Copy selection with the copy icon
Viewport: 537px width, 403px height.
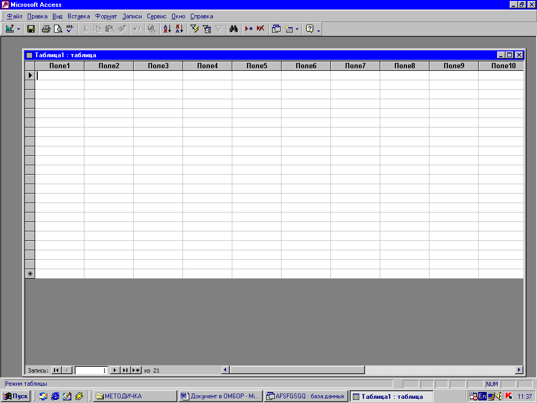coord(97,29)
